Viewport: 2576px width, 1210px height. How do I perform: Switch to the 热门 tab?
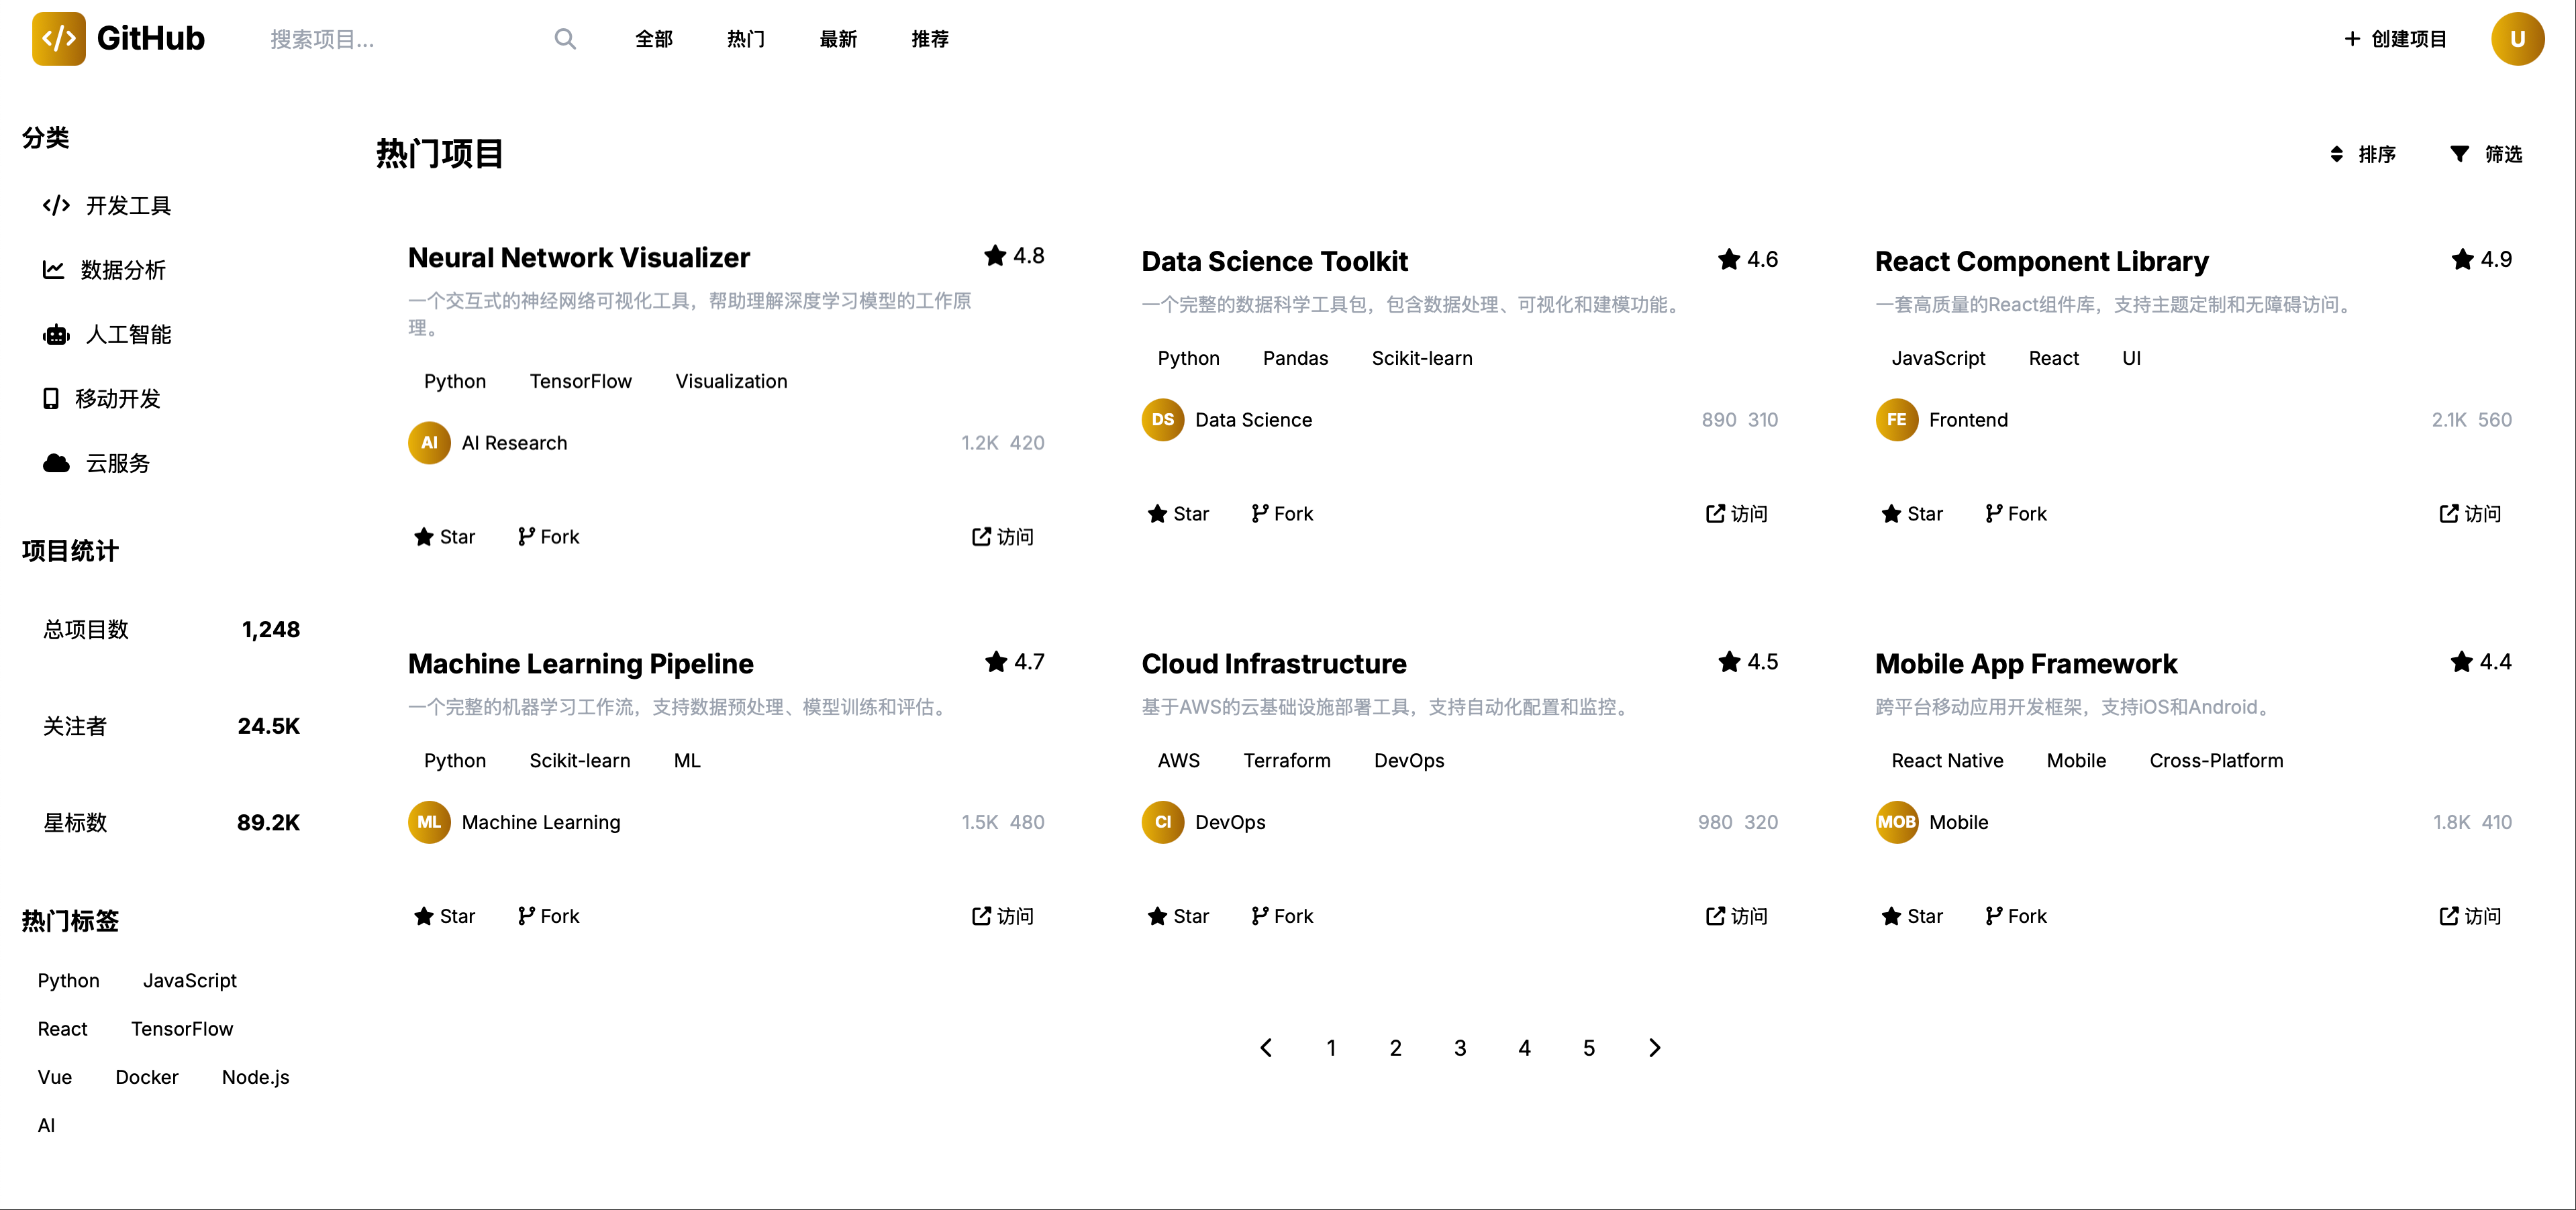tap(746, 39)
